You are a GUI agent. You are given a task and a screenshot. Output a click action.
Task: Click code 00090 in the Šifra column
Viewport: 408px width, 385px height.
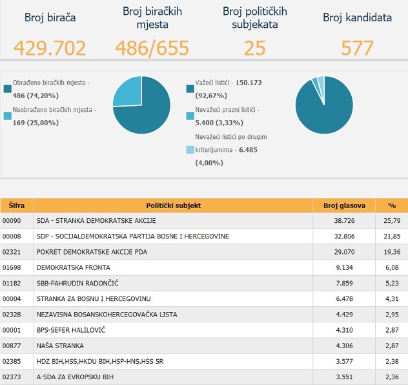[12, 221]
